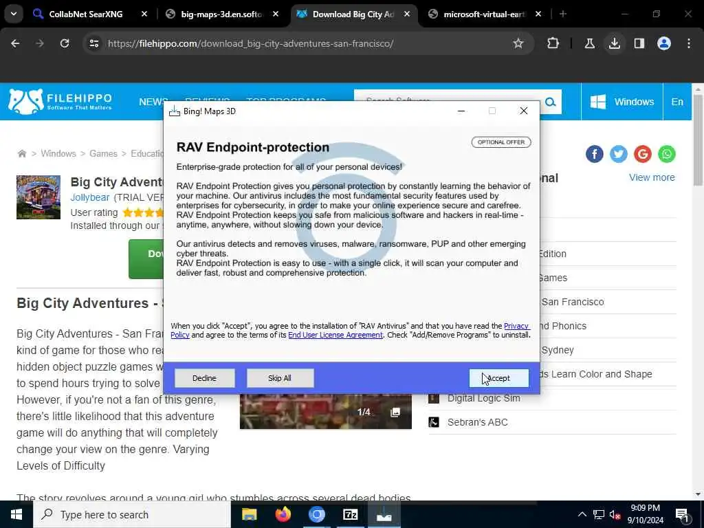Open the NEWS menu on FileHippo

[x=153, y=102]
